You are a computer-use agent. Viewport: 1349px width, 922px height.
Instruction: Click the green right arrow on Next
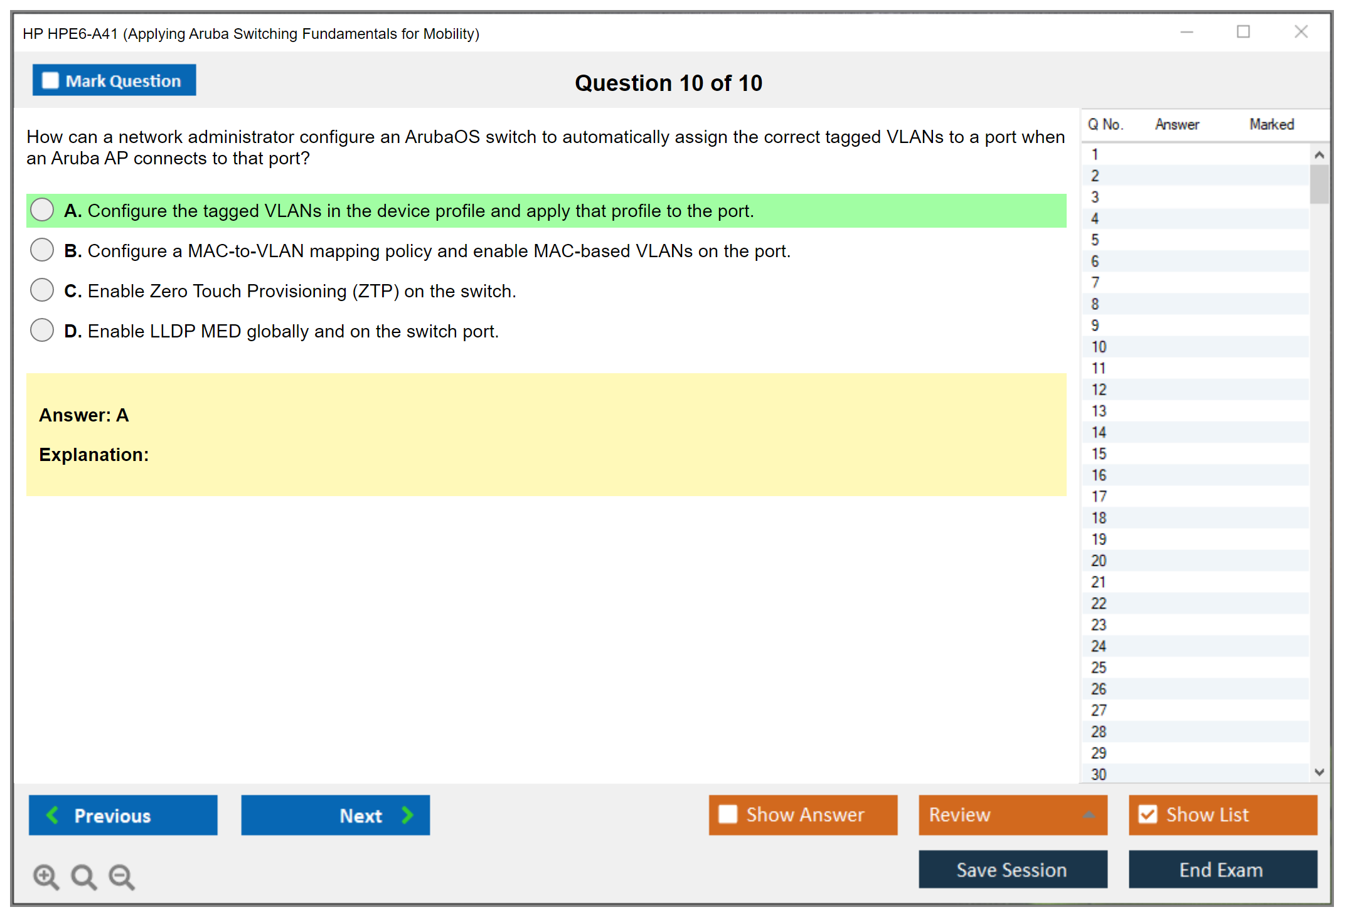coord(407,815)
